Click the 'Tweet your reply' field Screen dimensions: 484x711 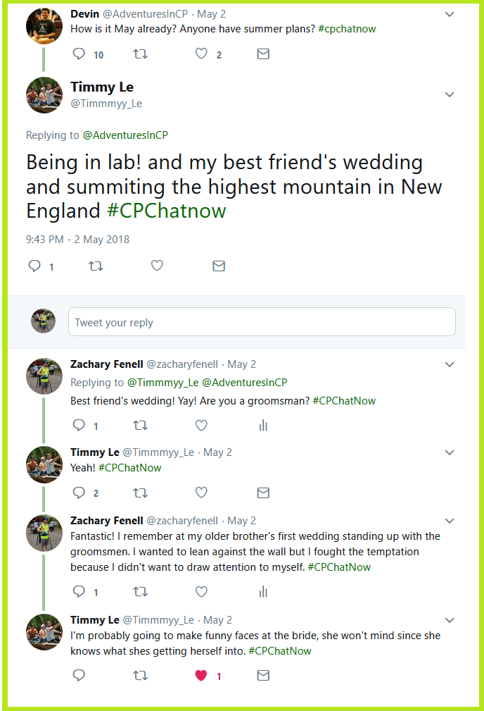coord(262,323)
